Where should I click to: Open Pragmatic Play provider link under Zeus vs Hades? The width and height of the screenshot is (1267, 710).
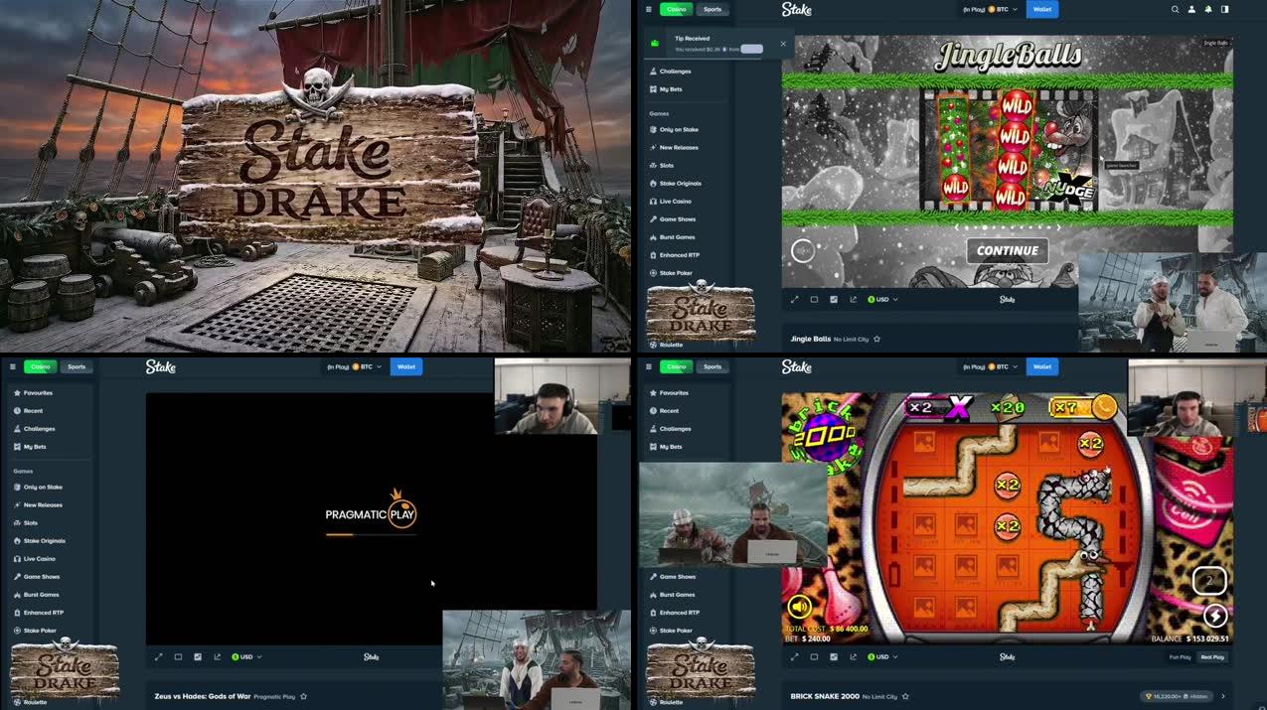pyautogui.click(x=274, y=697)
